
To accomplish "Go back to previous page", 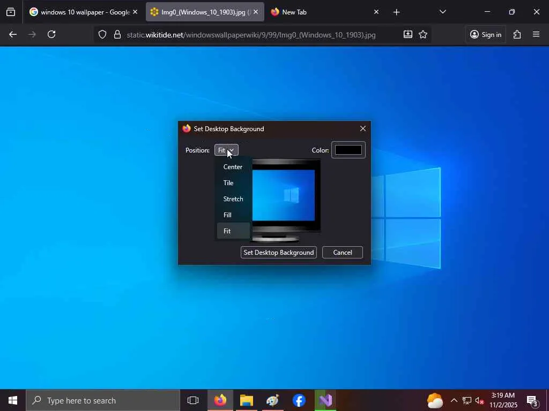I will pos(13,34).
